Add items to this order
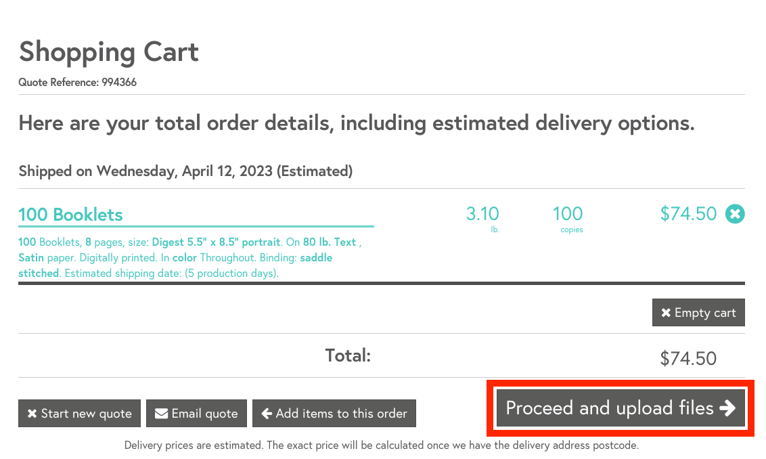766x459 pixels. 334,414
